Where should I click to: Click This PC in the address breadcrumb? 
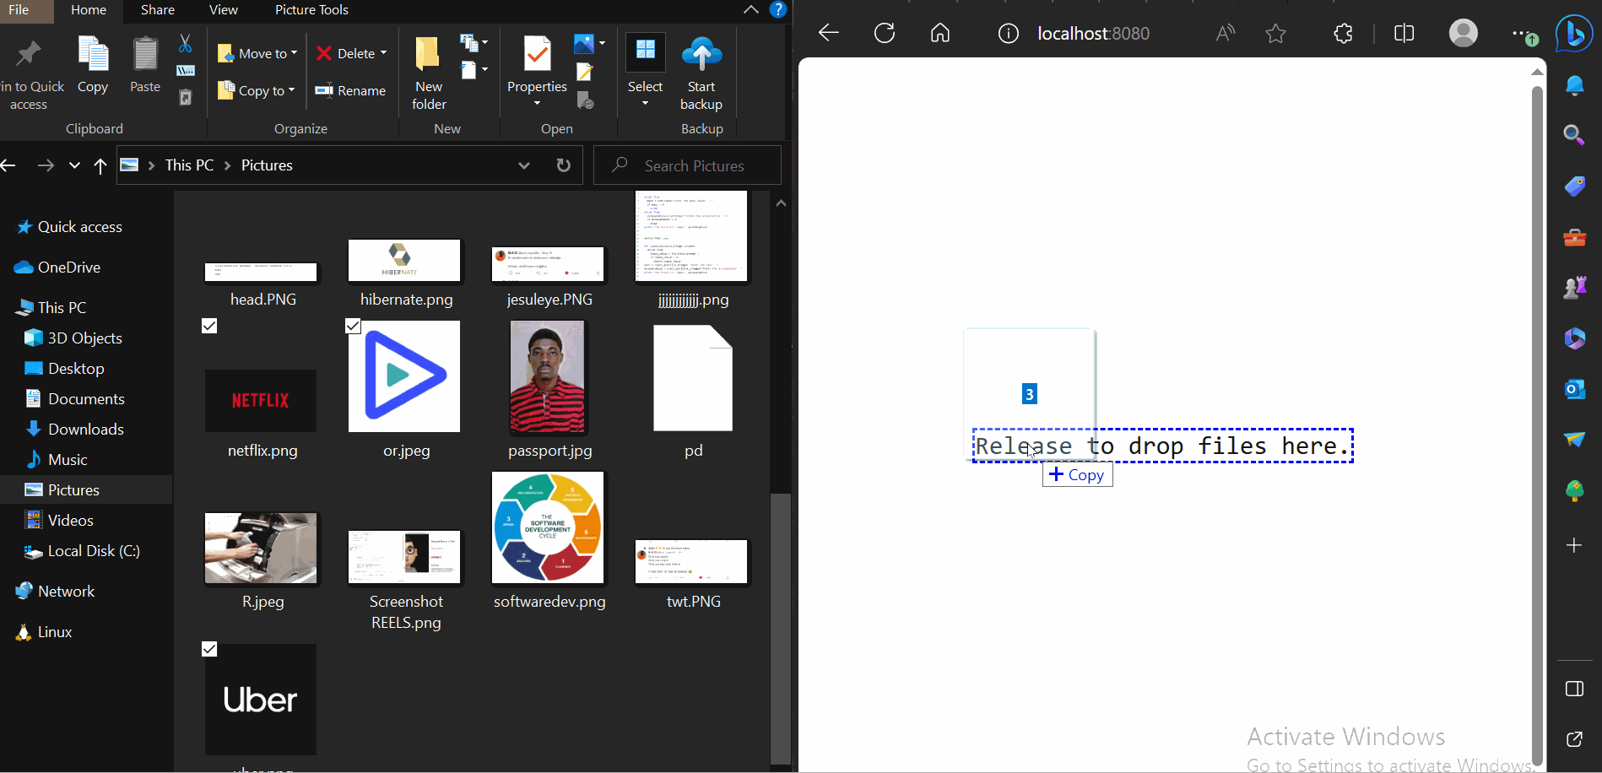tap(189, 165)
